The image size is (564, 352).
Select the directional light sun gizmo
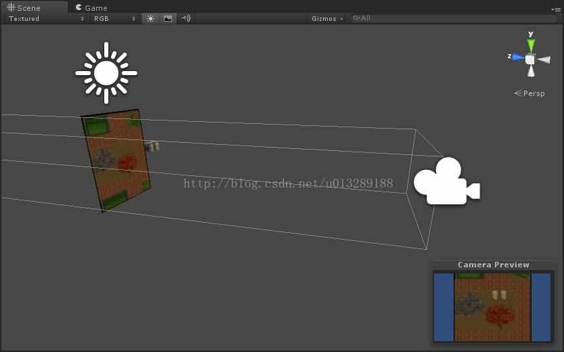click(x=106, y=73)
